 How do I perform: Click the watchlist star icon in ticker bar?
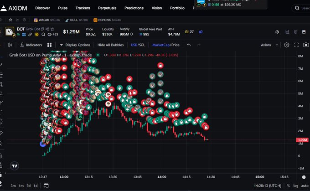(10, 20)
